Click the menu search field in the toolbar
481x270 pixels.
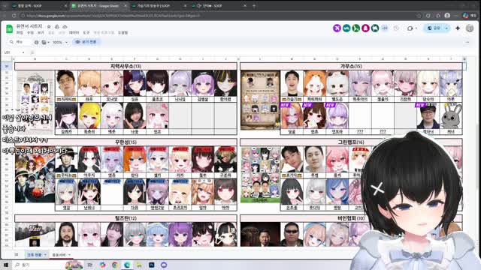point(20,42)
